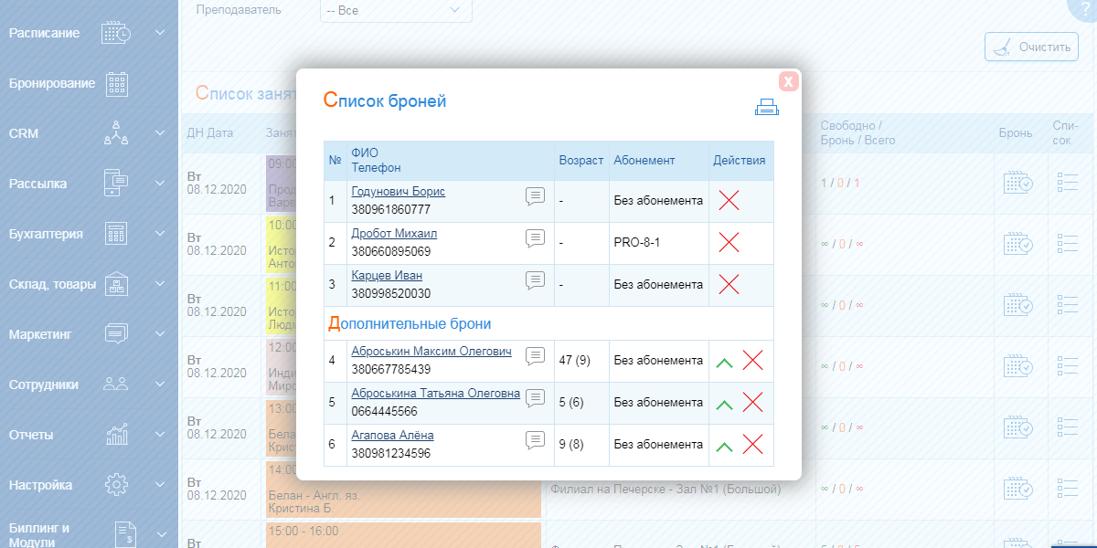The image size is (1097, 548).
Task: Open comment icon for Годунович Борис
Action: tap(536, 195)
